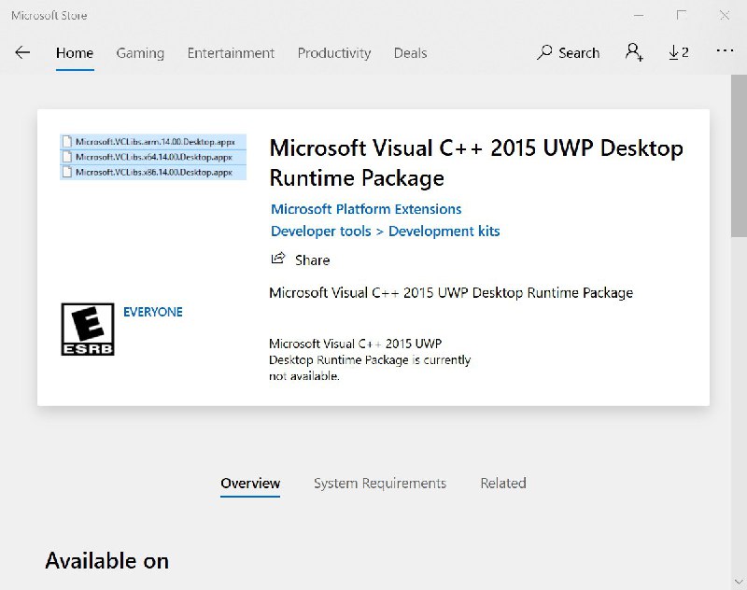Open Microsoft Platform Extensions publisher link

(x=366, y=209)
